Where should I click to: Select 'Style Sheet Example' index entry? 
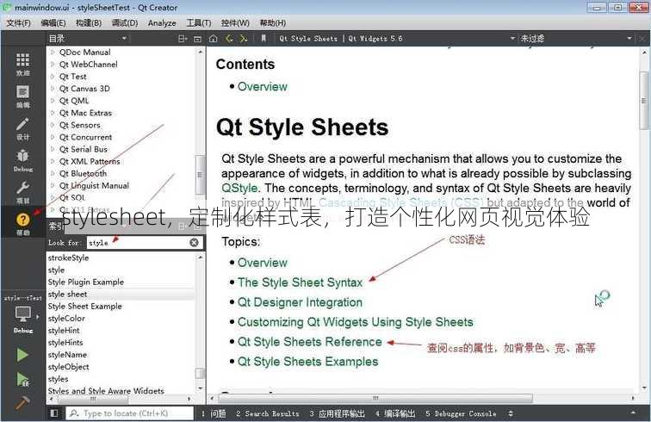click(x=84, y=306)
